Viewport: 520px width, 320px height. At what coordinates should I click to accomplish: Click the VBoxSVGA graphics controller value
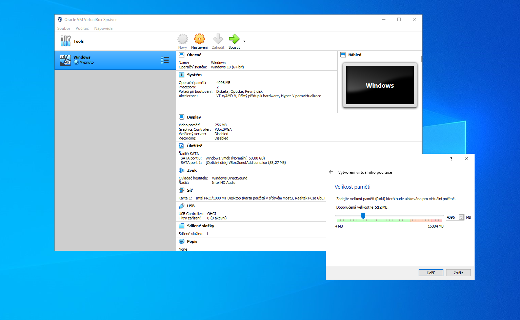[x=223, y=129]
